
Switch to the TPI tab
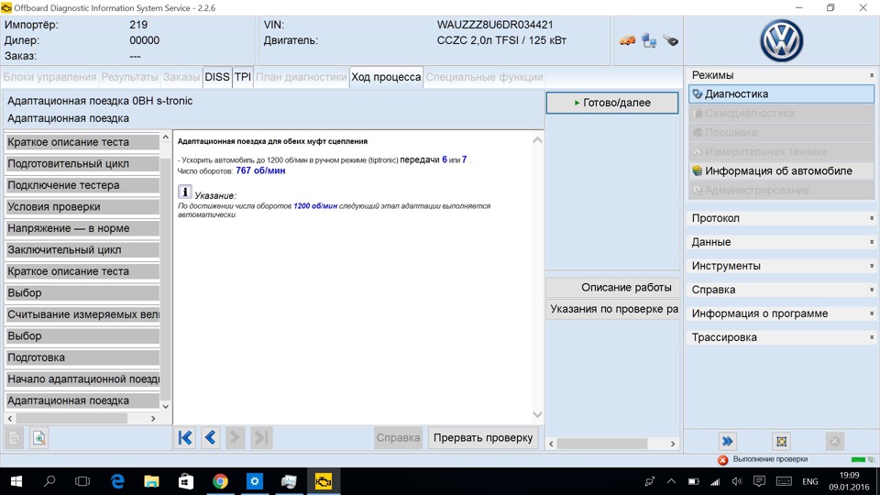click(242, 77)
